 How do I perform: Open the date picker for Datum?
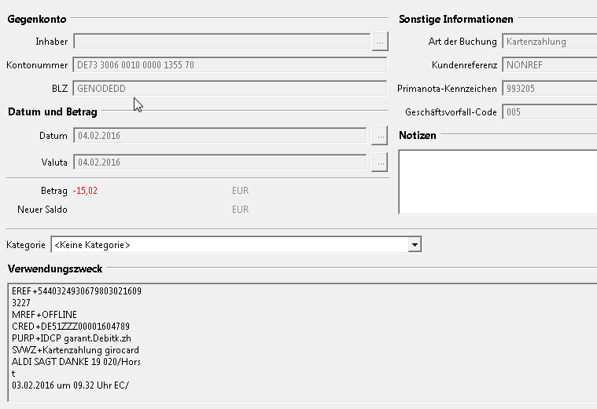pos(380,136)
